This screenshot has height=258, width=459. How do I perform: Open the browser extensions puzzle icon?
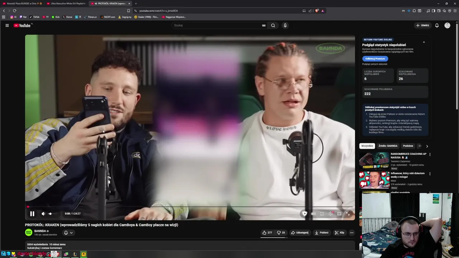414,11
